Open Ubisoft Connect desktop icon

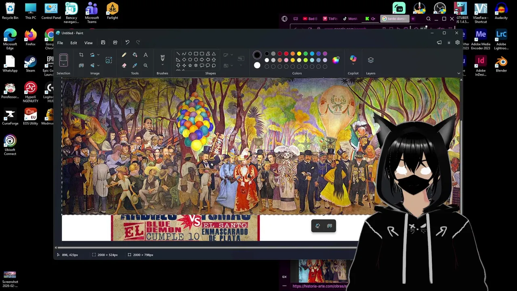point(10,145)
